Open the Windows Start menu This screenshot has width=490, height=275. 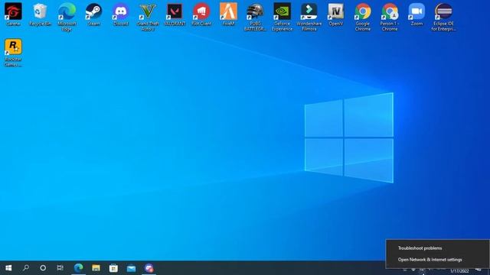pyautogui.click(x=8, y=268)
